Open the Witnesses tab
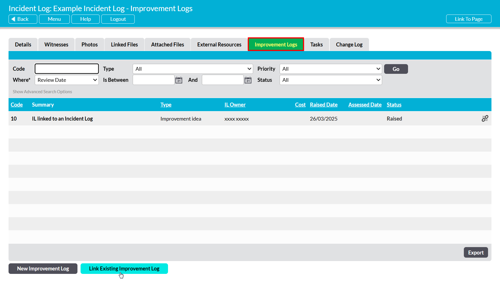The image size is (500, 283). 56,44
